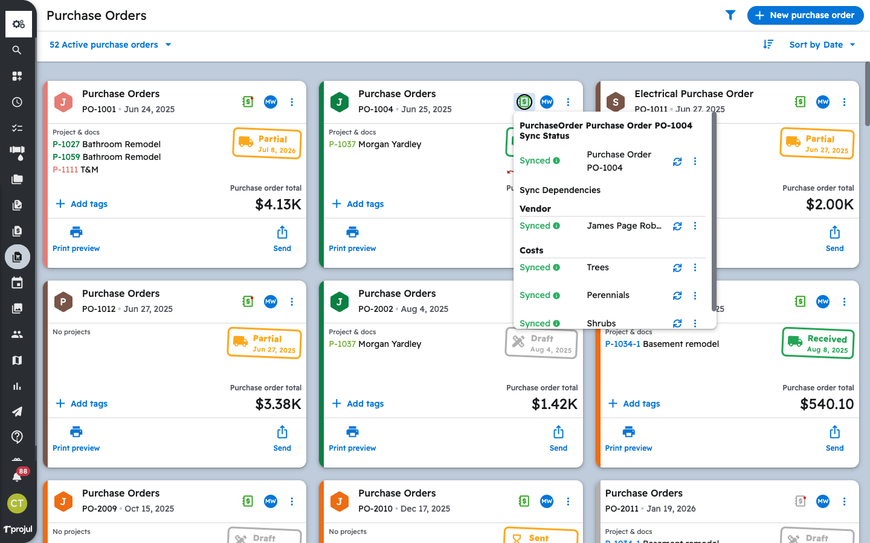The image size is (870, 543).
Task: Open project link P-1027 Bathroom Remodel
Action: point(106,144)
